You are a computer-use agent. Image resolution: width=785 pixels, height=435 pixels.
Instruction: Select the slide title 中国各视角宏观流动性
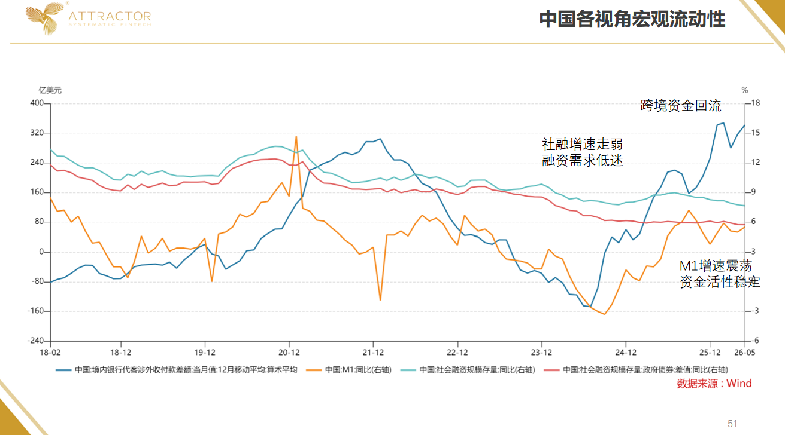tap(632, 19)
